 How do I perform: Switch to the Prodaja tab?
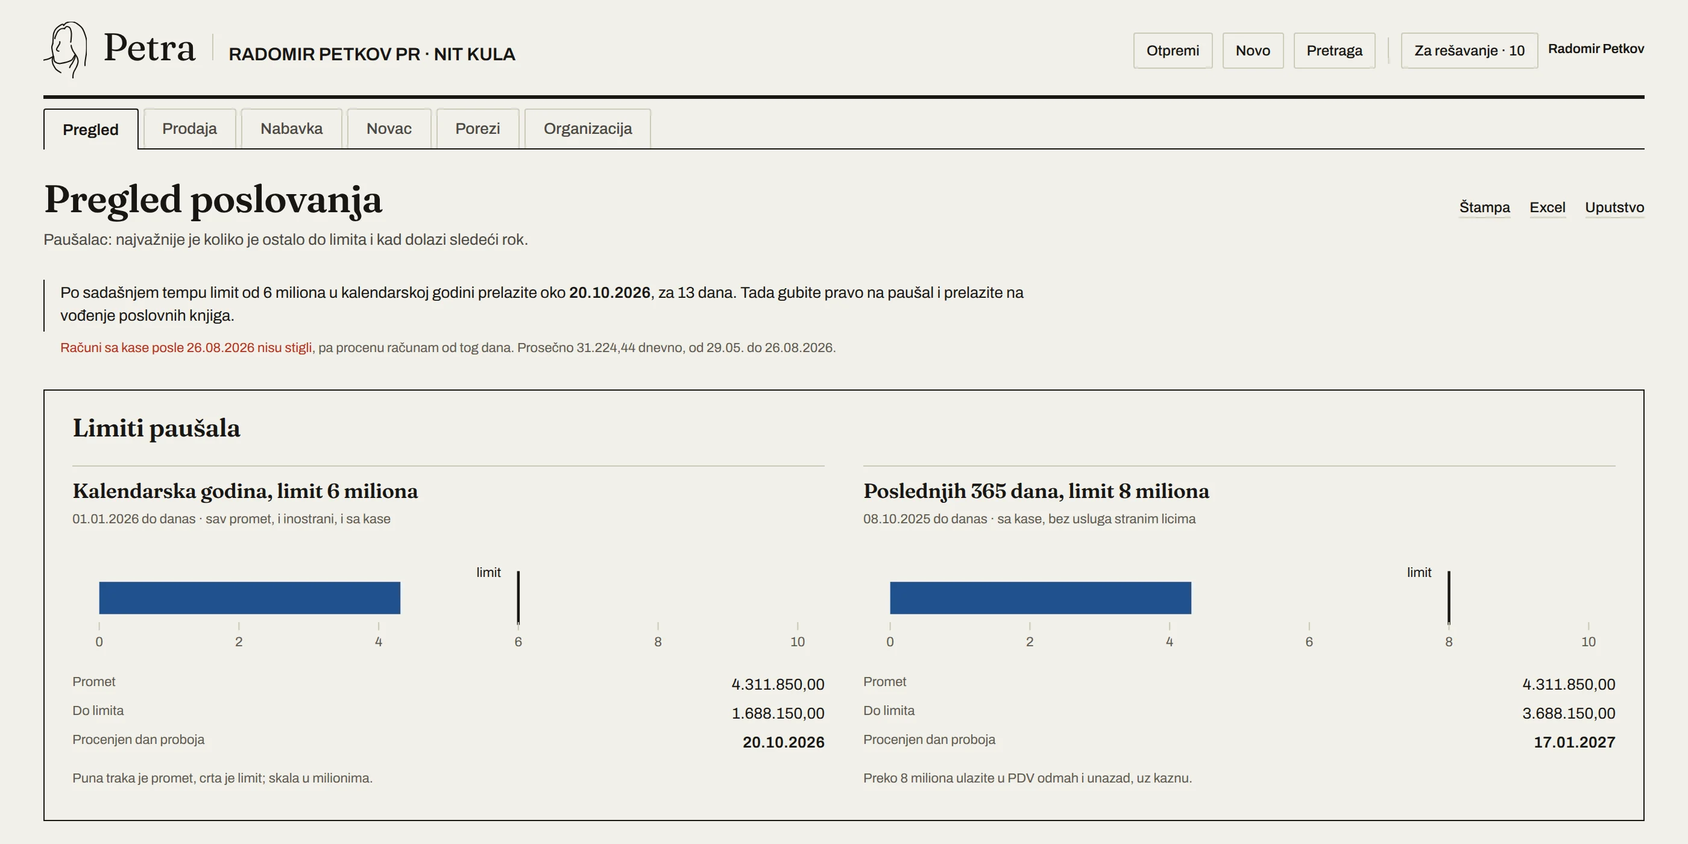point(189,128)
